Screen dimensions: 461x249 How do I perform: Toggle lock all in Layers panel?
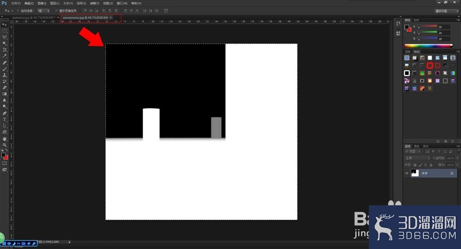(431, 165)
